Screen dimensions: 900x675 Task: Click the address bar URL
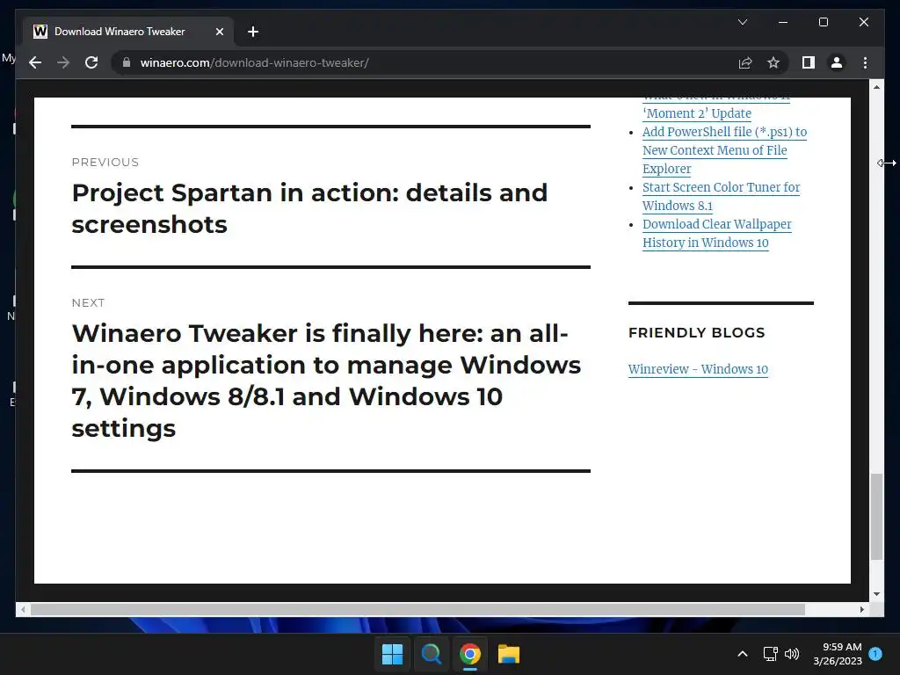(254, 62)
